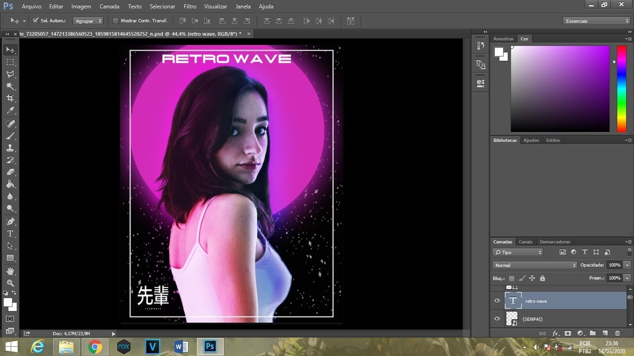Image resolution: width=634 pixels, height=356 pixels.
Task: Select the Pen tool
Action: pyautogui.click(x=10, y=222)
